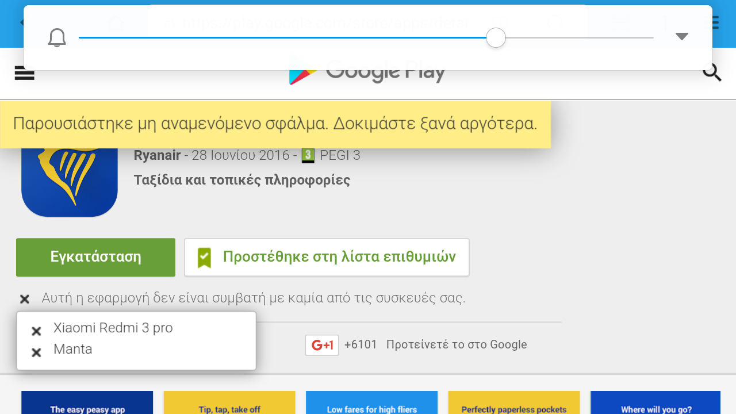736x414 pixels.
Task: Select Xiaomi Redmi 3 pro device entry
Action: click(x=113, y=328)
